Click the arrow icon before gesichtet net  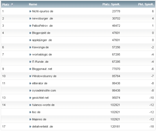click(30, 98)
